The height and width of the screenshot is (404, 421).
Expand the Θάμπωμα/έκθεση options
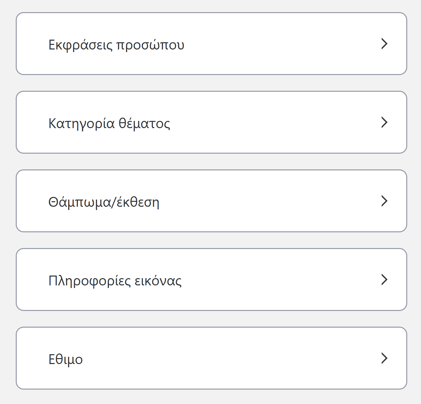pyautogui.click(x=211, y=201)
